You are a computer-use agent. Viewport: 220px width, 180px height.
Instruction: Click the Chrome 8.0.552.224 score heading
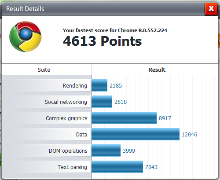(x=115, y=30)
